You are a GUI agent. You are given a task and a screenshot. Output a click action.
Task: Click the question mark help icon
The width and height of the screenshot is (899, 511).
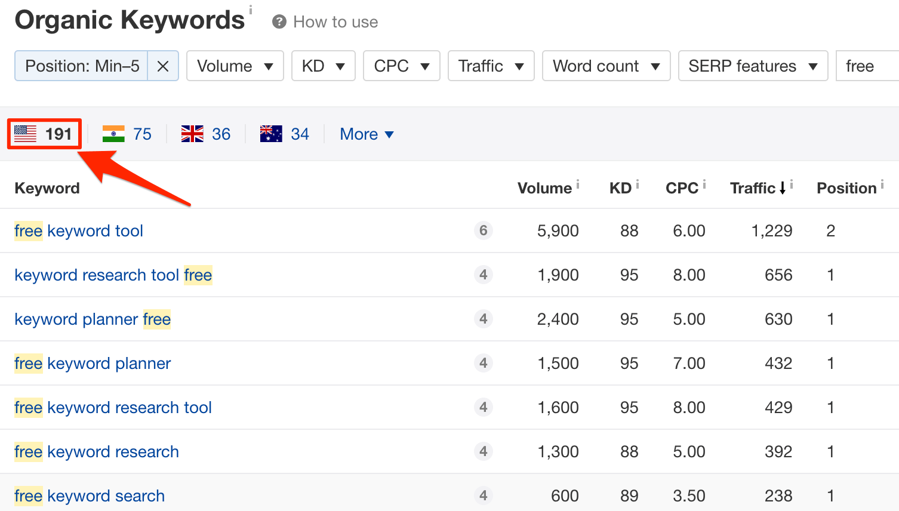278,21
